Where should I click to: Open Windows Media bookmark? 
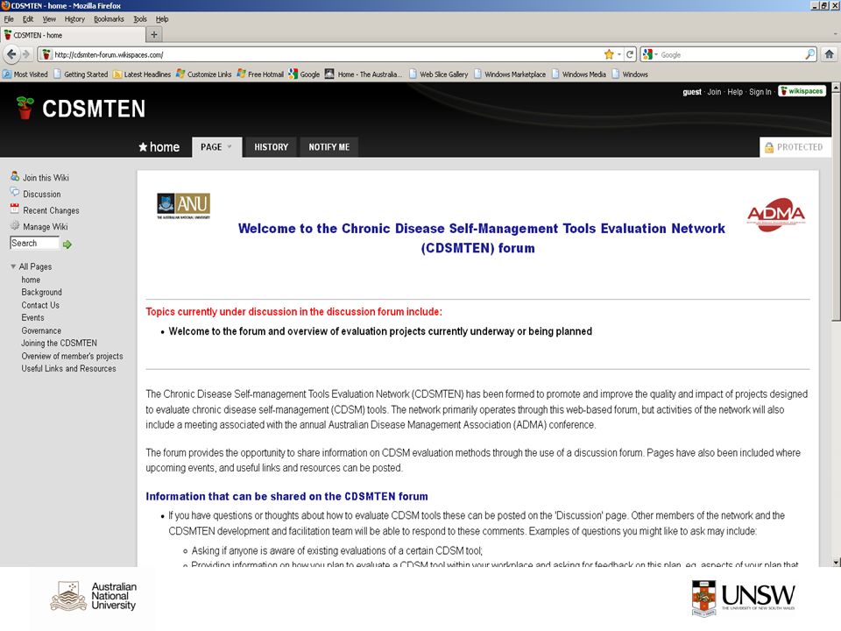pos(578,74)
